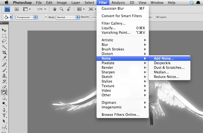
Task: Click the sync status icon in menu bar
Action: click(191, 3)
